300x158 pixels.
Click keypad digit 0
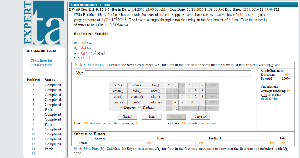coord(192,103)
